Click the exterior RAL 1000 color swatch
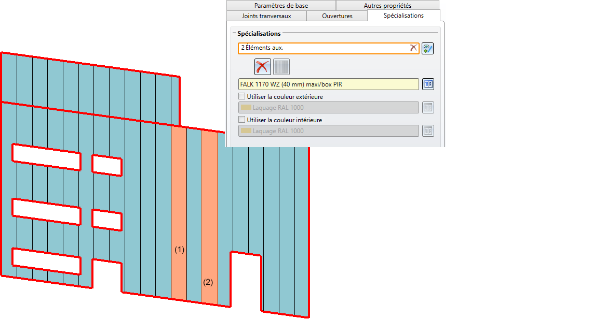Viewport: 592px width, 319px height. tap(246, 108)
